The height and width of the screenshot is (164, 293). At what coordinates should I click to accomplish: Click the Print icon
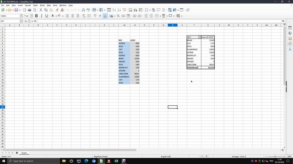pos(29,10)
